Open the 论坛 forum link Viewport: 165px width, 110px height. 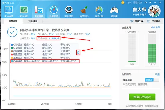pos(129,2)
